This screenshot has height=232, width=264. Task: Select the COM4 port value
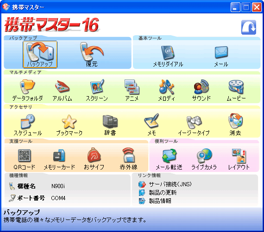pyautogui.click(x=58, y=198)
